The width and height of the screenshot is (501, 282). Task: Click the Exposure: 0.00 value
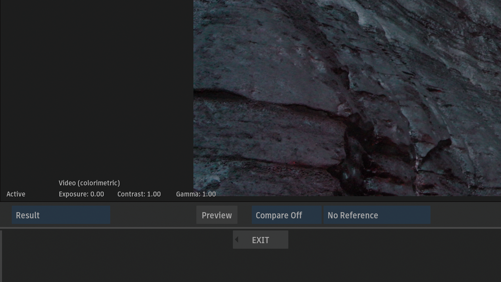tap(82, 194)
